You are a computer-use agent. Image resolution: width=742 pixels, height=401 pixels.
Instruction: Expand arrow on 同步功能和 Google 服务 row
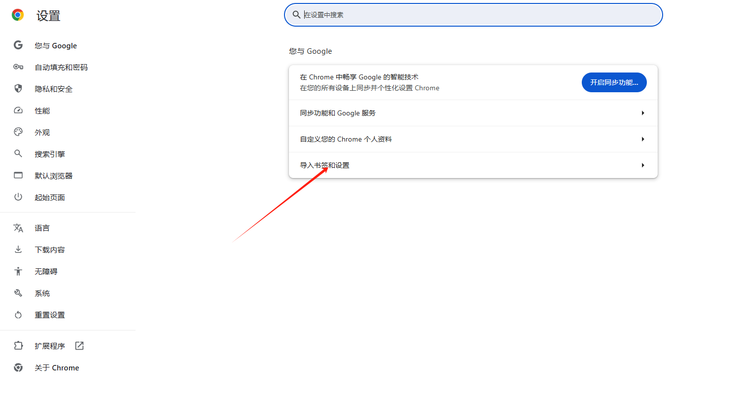click(643, 113)
